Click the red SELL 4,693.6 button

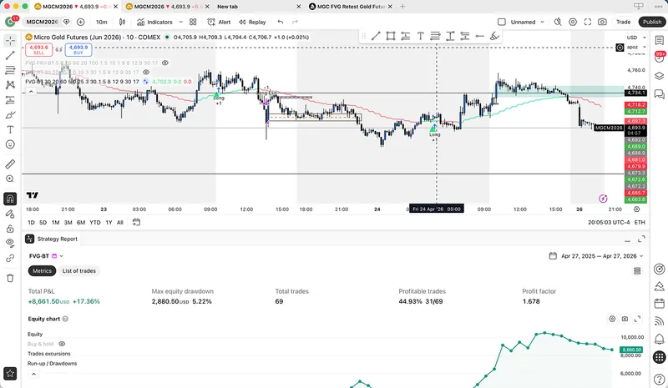[38, 50]
